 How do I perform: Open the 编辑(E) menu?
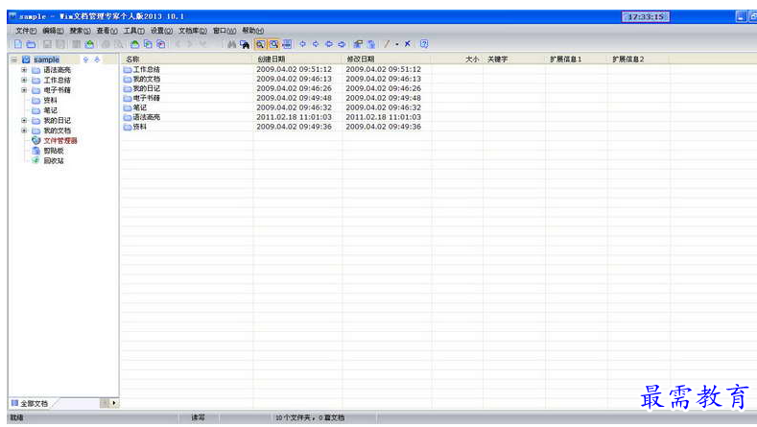53,31
